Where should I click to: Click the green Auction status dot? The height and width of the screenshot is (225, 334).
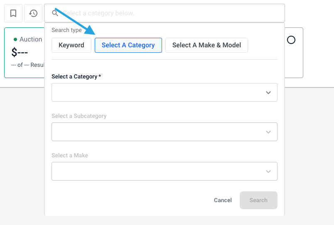click(15, 39)
